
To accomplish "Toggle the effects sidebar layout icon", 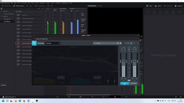I will point(2,9).
